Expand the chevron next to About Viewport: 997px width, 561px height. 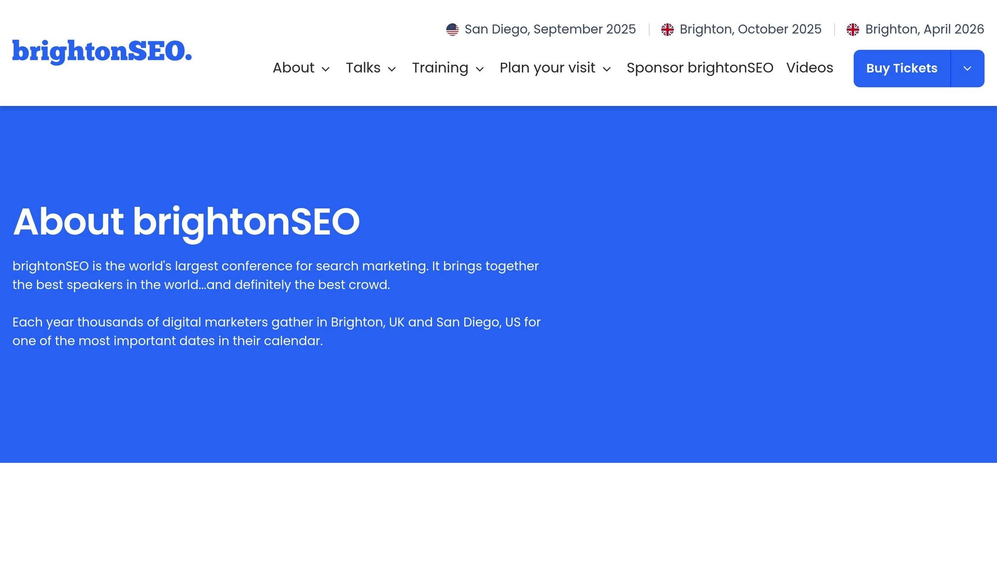(326, 69)
